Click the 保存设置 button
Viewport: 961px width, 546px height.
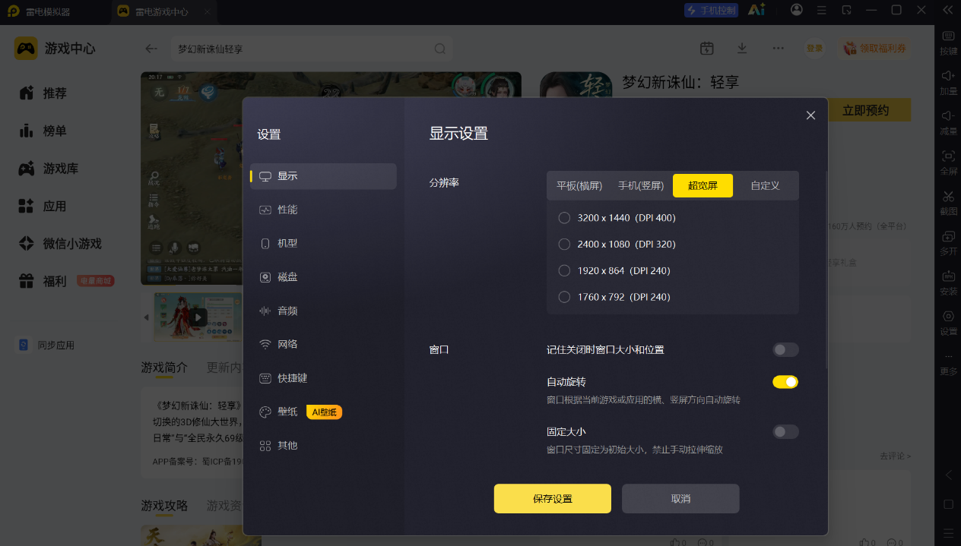coord(553,499)
